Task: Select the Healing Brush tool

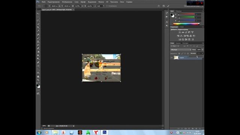Action: [x=38, y=34]
